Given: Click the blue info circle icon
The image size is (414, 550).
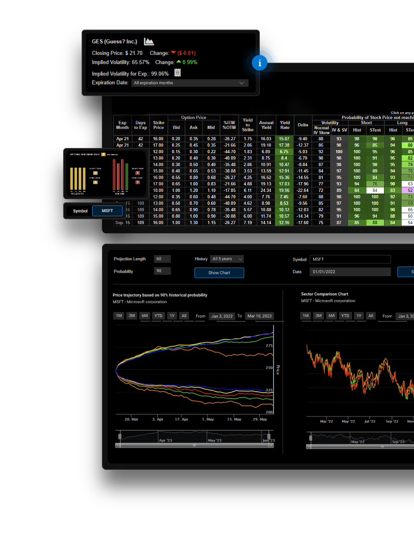Looking at the screenshot, I should (x=259, y=63).
